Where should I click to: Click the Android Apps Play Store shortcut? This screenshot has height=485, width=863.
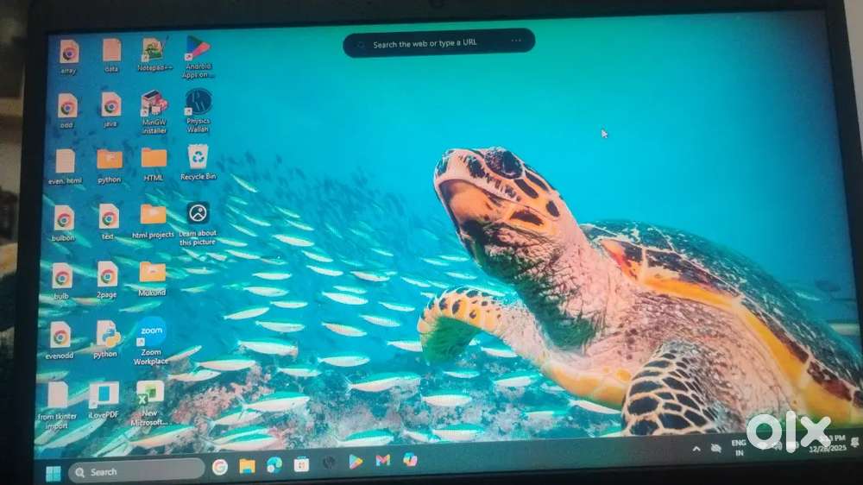click(x=198, y=50)
